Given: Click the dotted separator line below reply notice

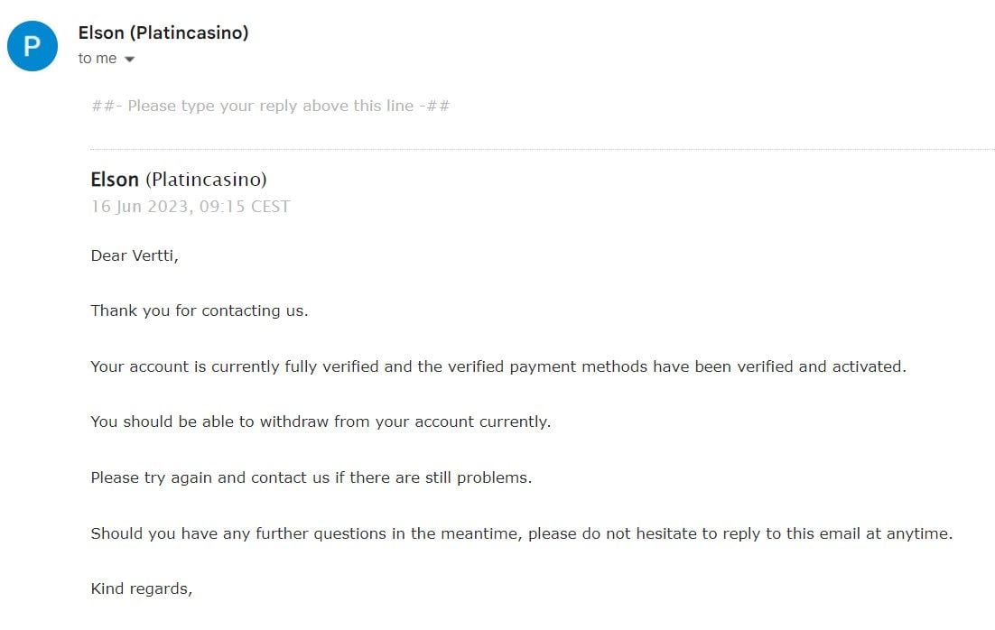Looking at the screenshot, I should click(543, 149).
